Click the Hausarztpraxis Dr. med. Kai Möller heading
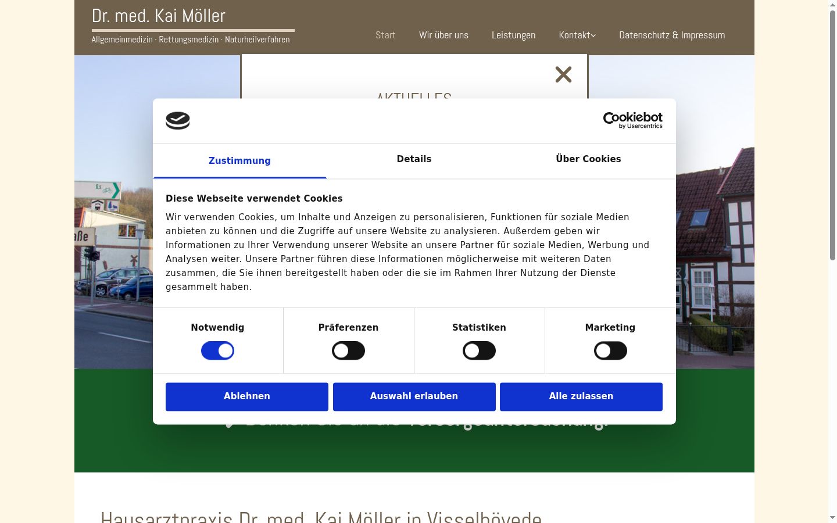837x523 pixels. [321, 516]
